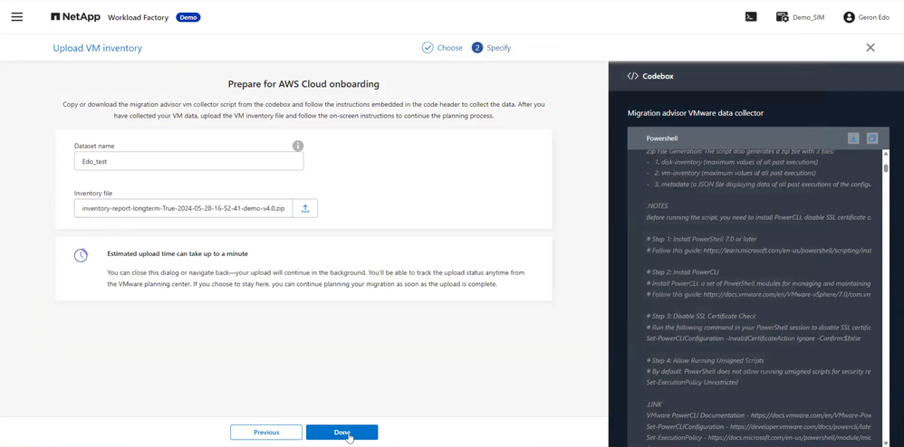Click the inventory file upload icon
The image size is (904, 447).
(305, 208)
